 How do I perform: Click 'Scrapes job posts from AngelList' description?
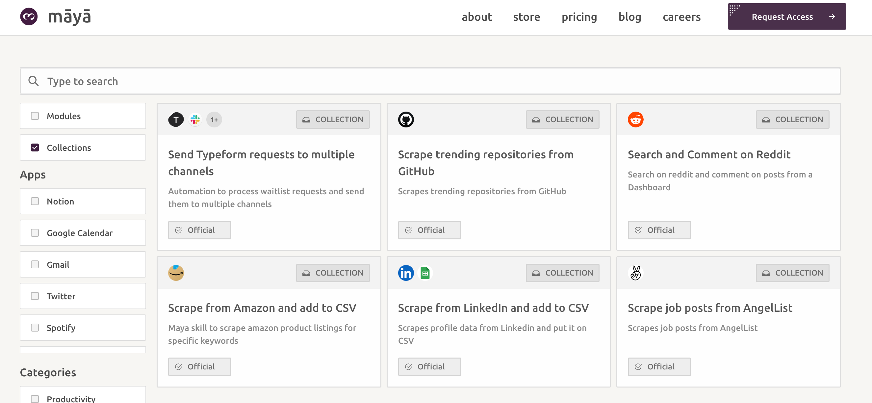[692, 328]
